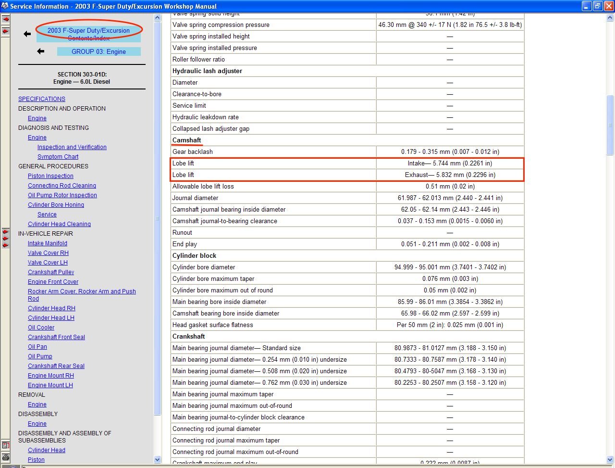Open the Cylinder Head RH repair procedure
Image resolution: width=615 pixels, height=468 pixels.
(x=51, y=308)
